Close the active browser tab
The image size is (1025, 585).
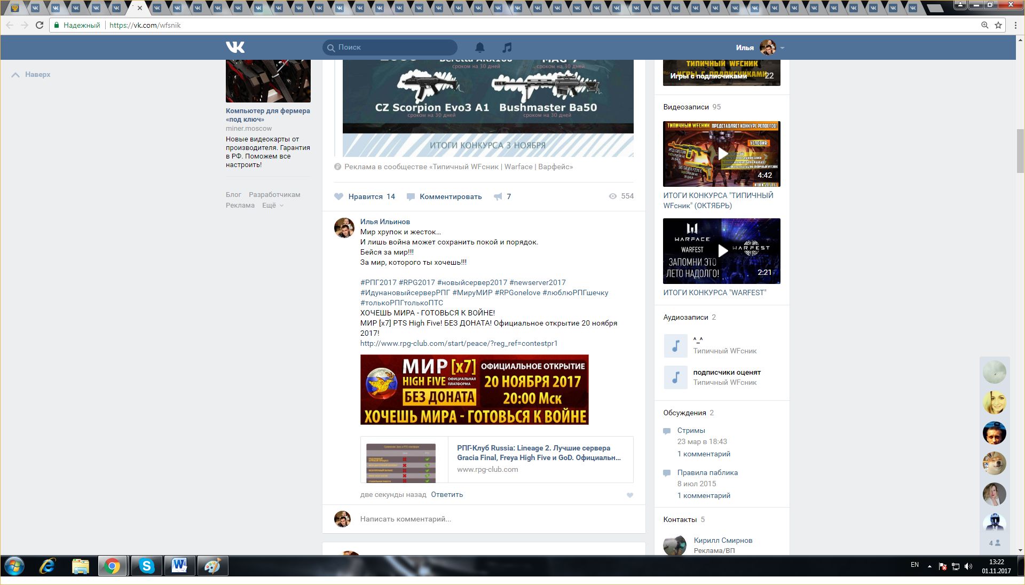click(x=140, y=8)
